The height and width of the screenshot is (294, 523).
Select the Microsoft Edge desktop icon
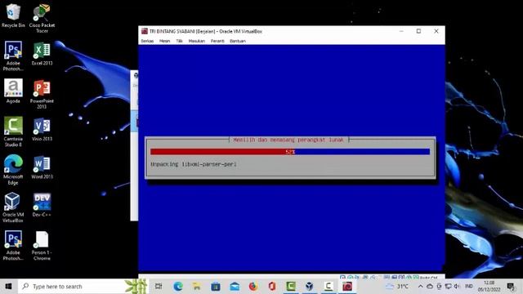click(13, 170)
